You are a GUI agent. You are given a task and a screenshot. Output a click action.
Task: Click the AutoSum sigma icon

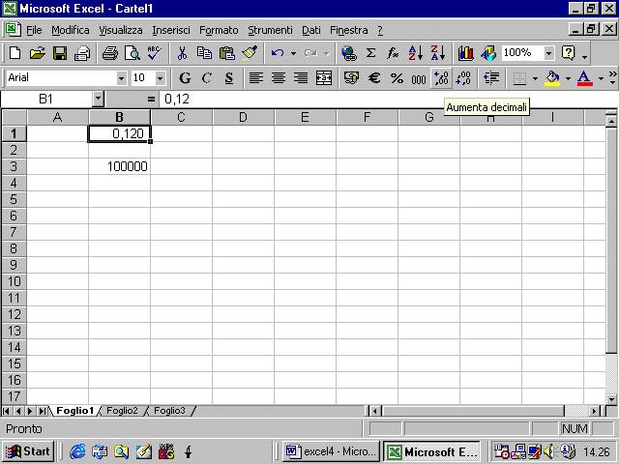click(x=370, y=53)
